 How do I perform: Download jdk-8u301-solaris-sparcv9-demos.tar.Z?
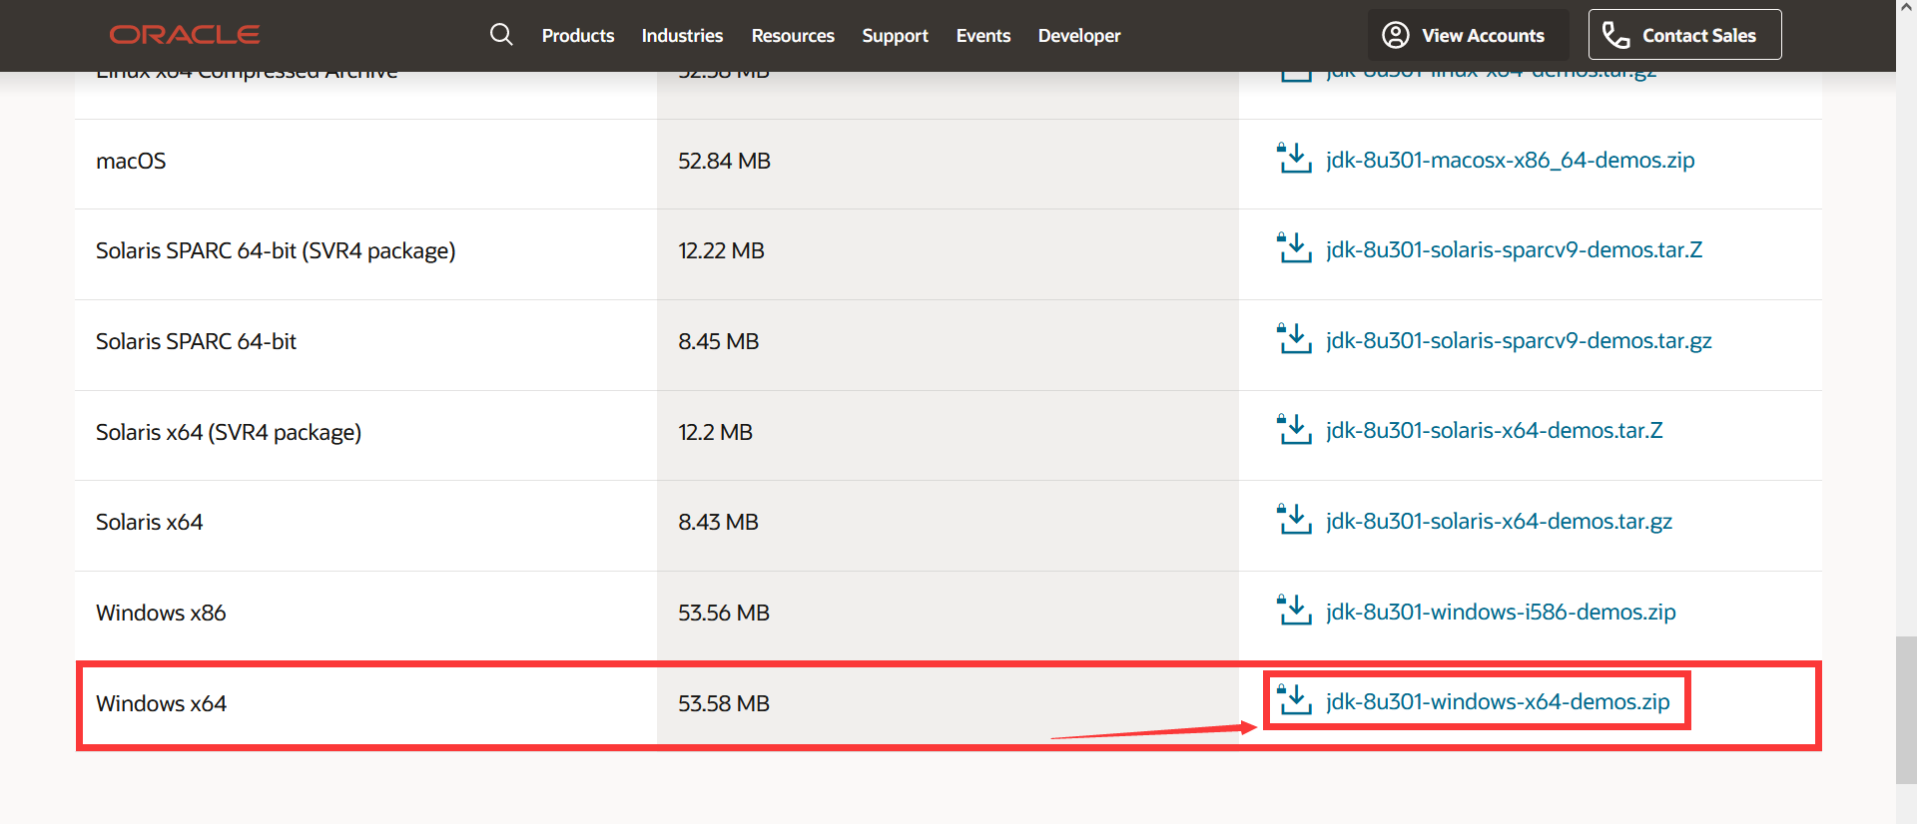pyautogui.click(x=1514, y=249)
